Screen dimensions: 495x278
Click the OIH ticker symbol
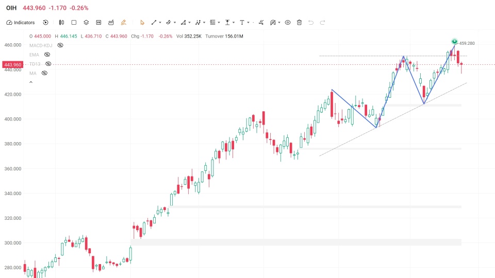(11, 8)
